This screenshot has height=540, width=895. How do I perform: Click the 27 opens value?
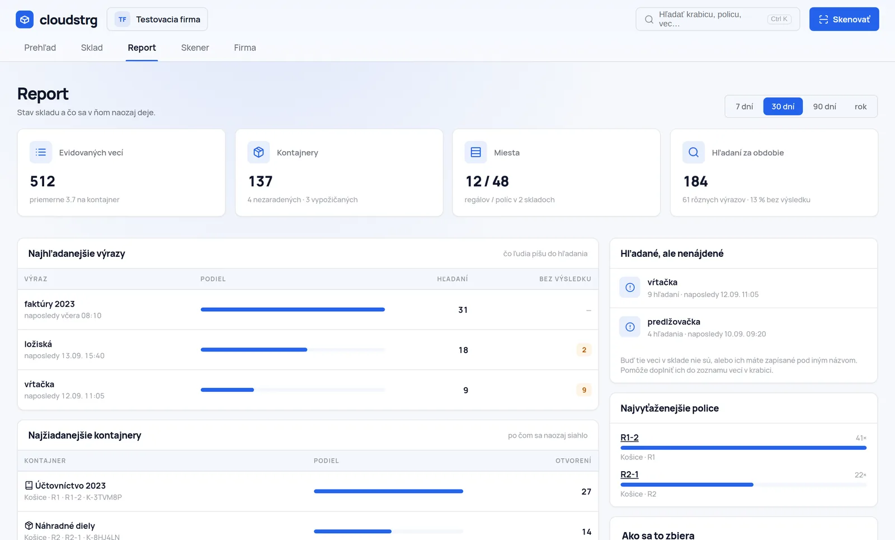click(586, 491)
